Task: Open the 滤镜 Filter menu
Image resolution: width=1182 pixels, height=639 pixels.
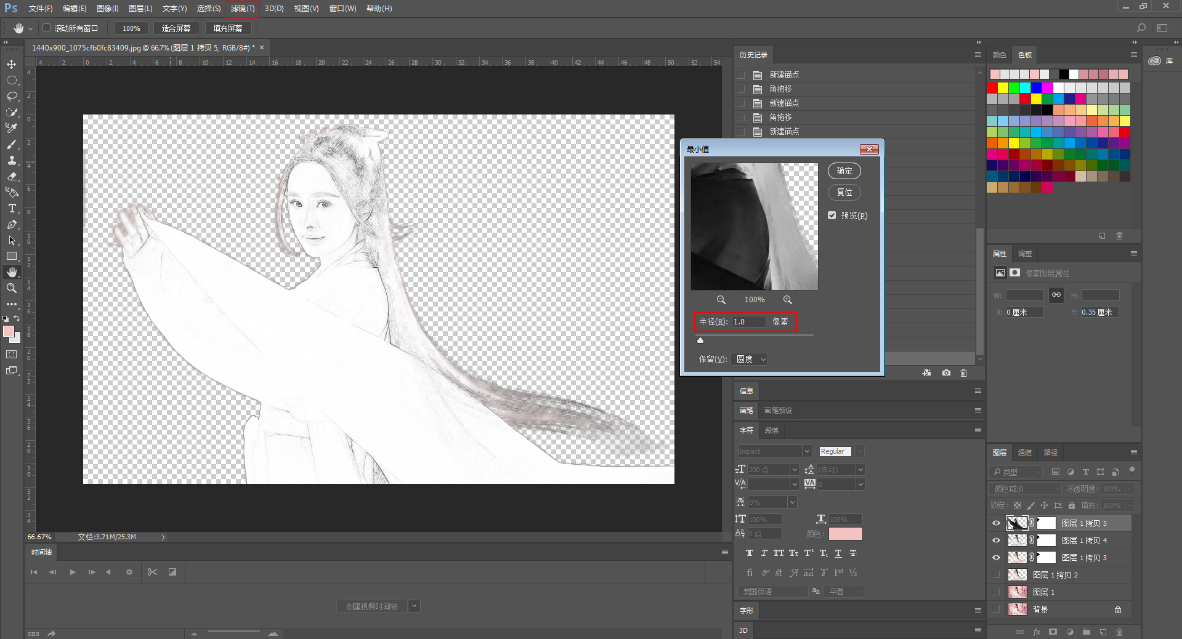Action: point(243,9)
